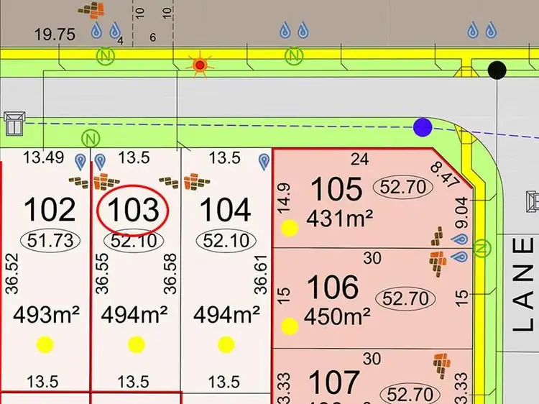
Task: Click the yellow dot in lot 106
Action: tap(290, 326)
